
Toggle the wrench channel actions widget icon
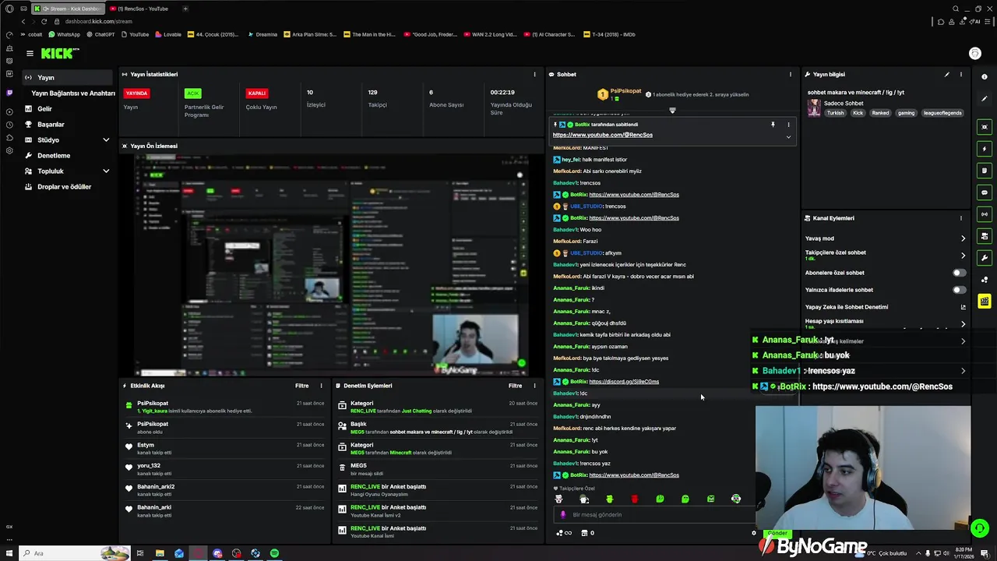(x=985, y=258)
